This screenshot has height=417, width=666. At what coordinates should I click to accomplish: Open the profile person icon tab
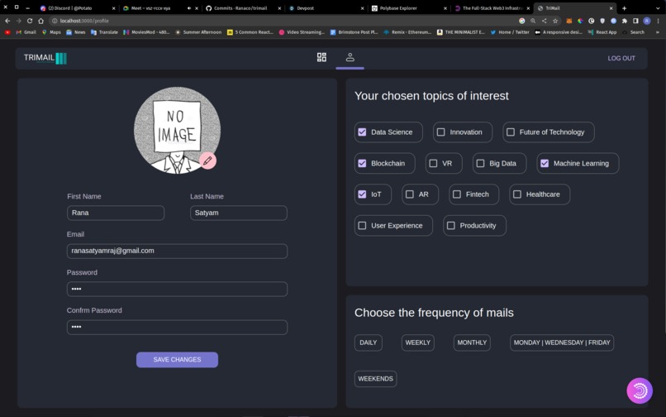click(350, 57)
